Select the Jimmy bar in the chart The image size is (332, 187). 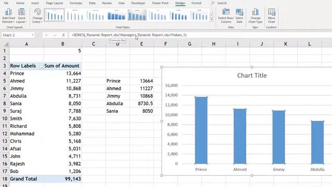(279, 137)
